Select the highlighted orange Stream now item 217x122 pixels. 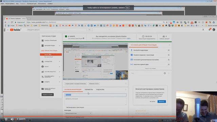click(x=51, y=55)
